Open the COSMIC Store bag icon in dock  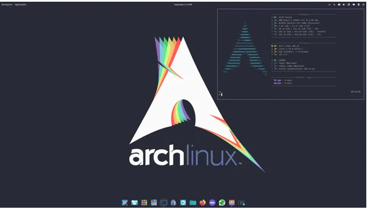[x=174, y=203]
